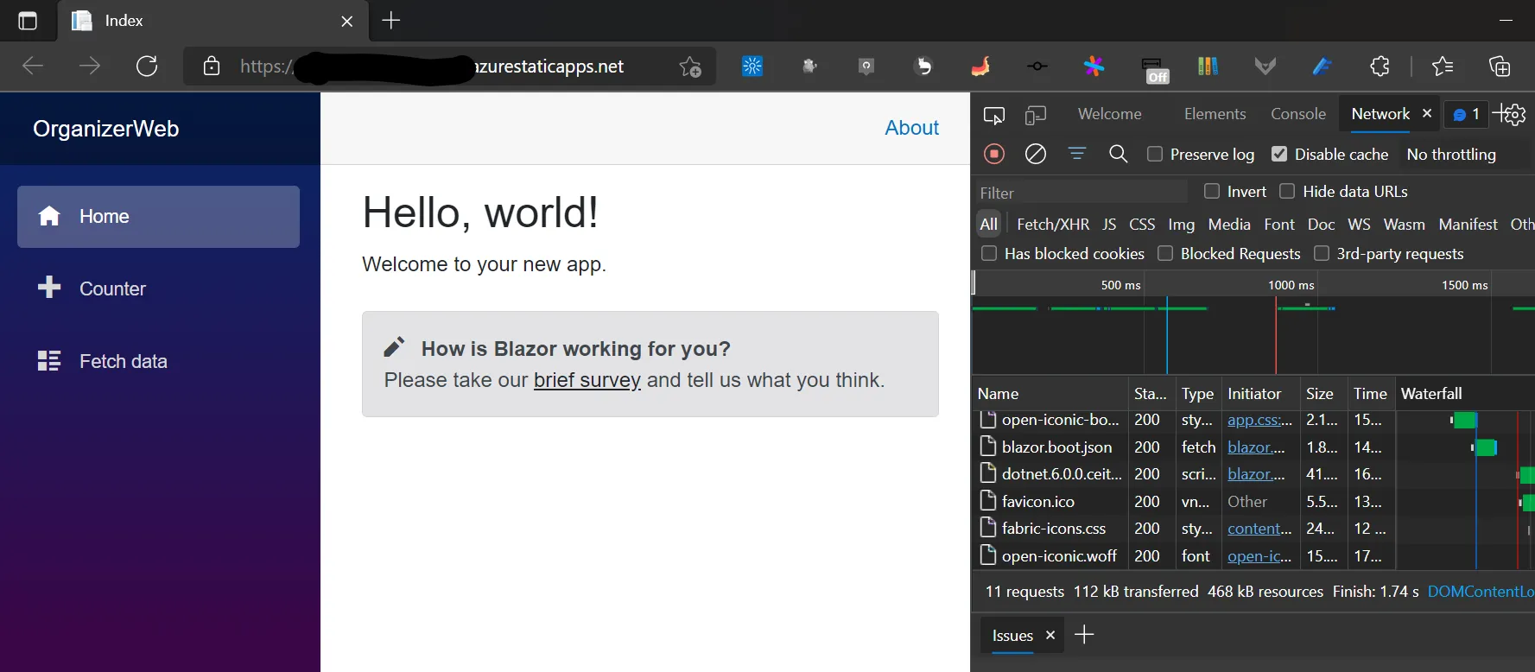The height and width of the screenshot is (672, 1535).
Task: Reload the page
Action: (x=147, y=67)
